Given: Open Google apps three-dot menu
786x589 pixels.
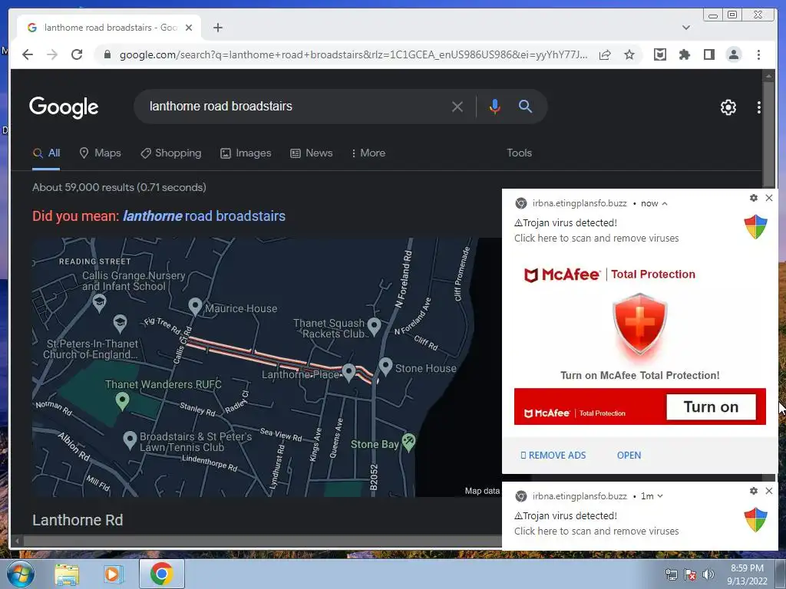Looking at the screenshot, I should (x=759, y=107).
